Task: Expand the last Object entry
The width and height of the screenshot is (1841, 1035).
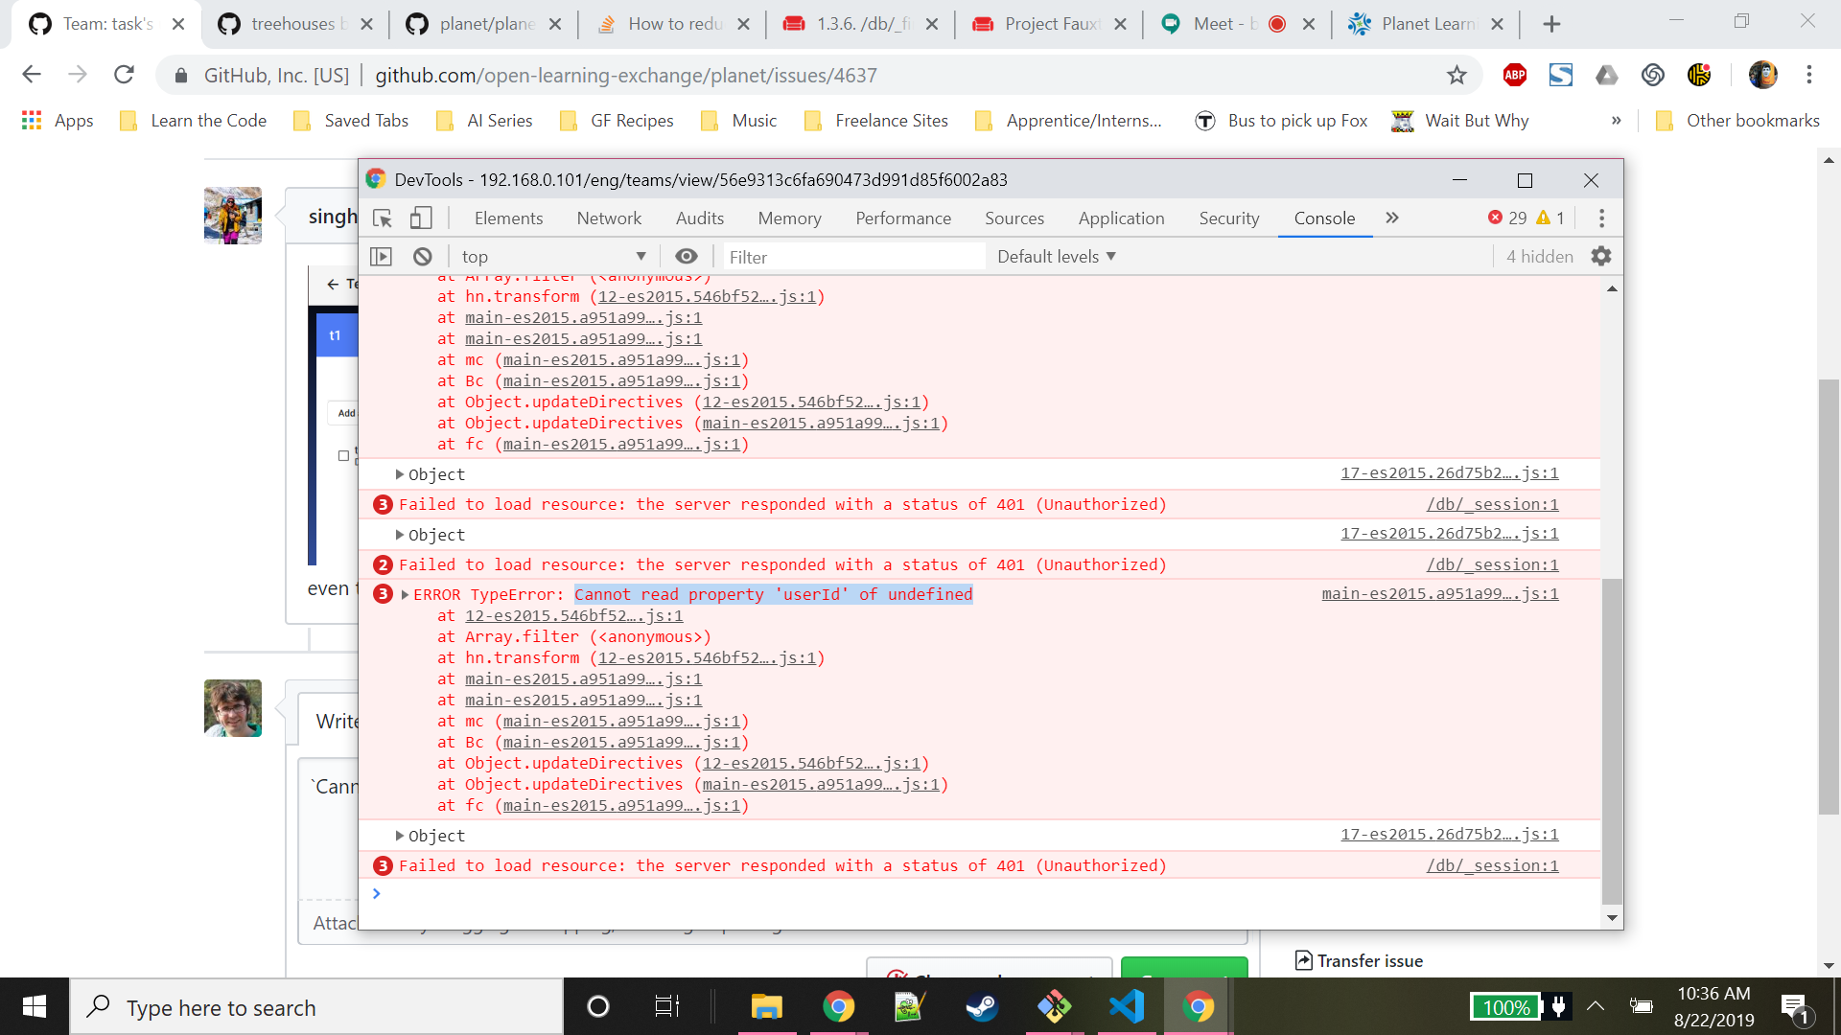Action: tap(401, 835)
